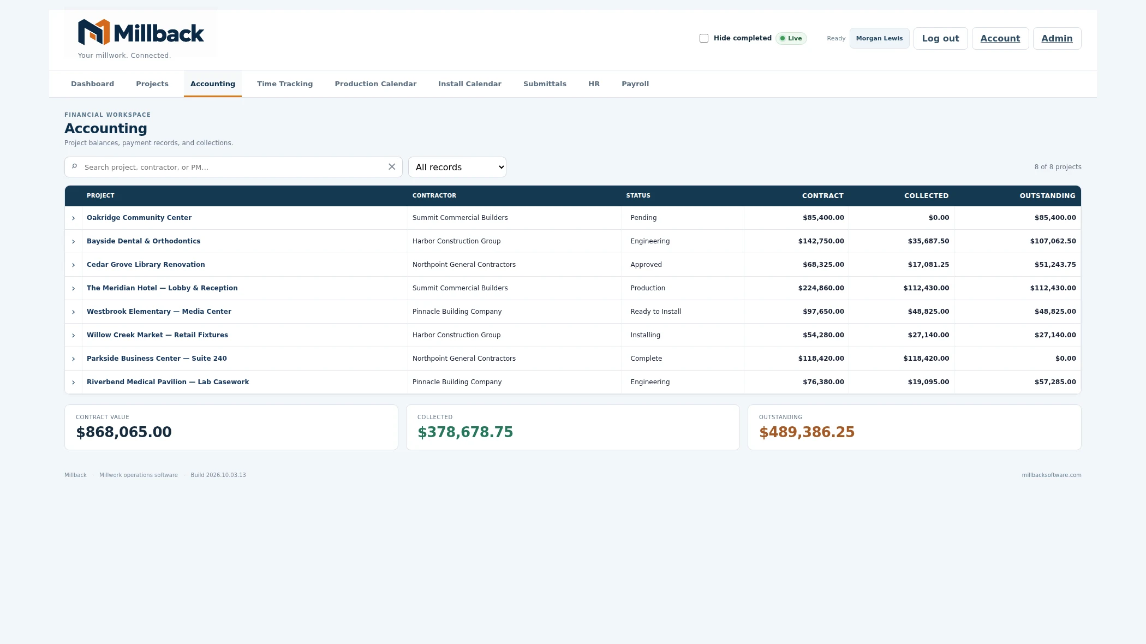Open the Account link

click(1000, 38)
